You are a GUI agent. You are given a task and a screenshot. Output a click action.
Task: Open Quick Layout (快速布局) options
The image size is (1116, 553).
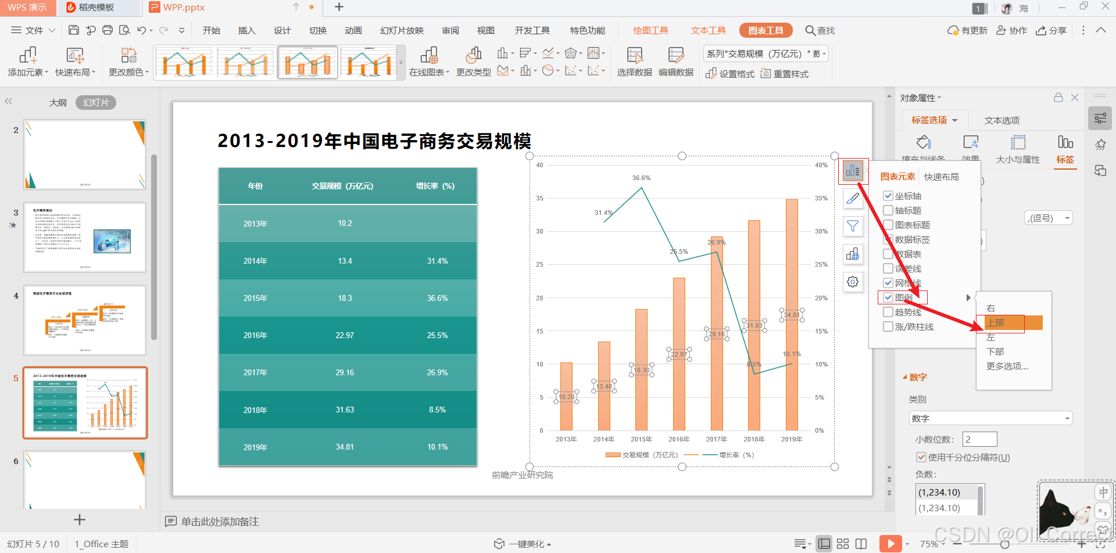[76, 62]
